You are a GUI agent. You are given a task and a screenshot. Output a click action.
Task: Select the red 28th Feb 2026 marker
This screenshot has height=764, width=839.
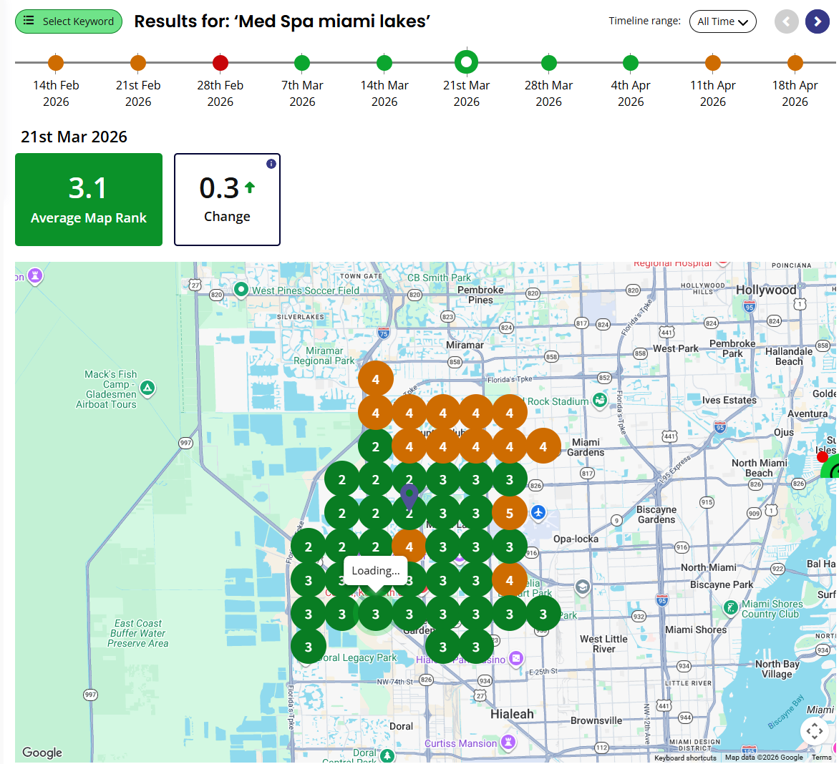coord(220,62)
